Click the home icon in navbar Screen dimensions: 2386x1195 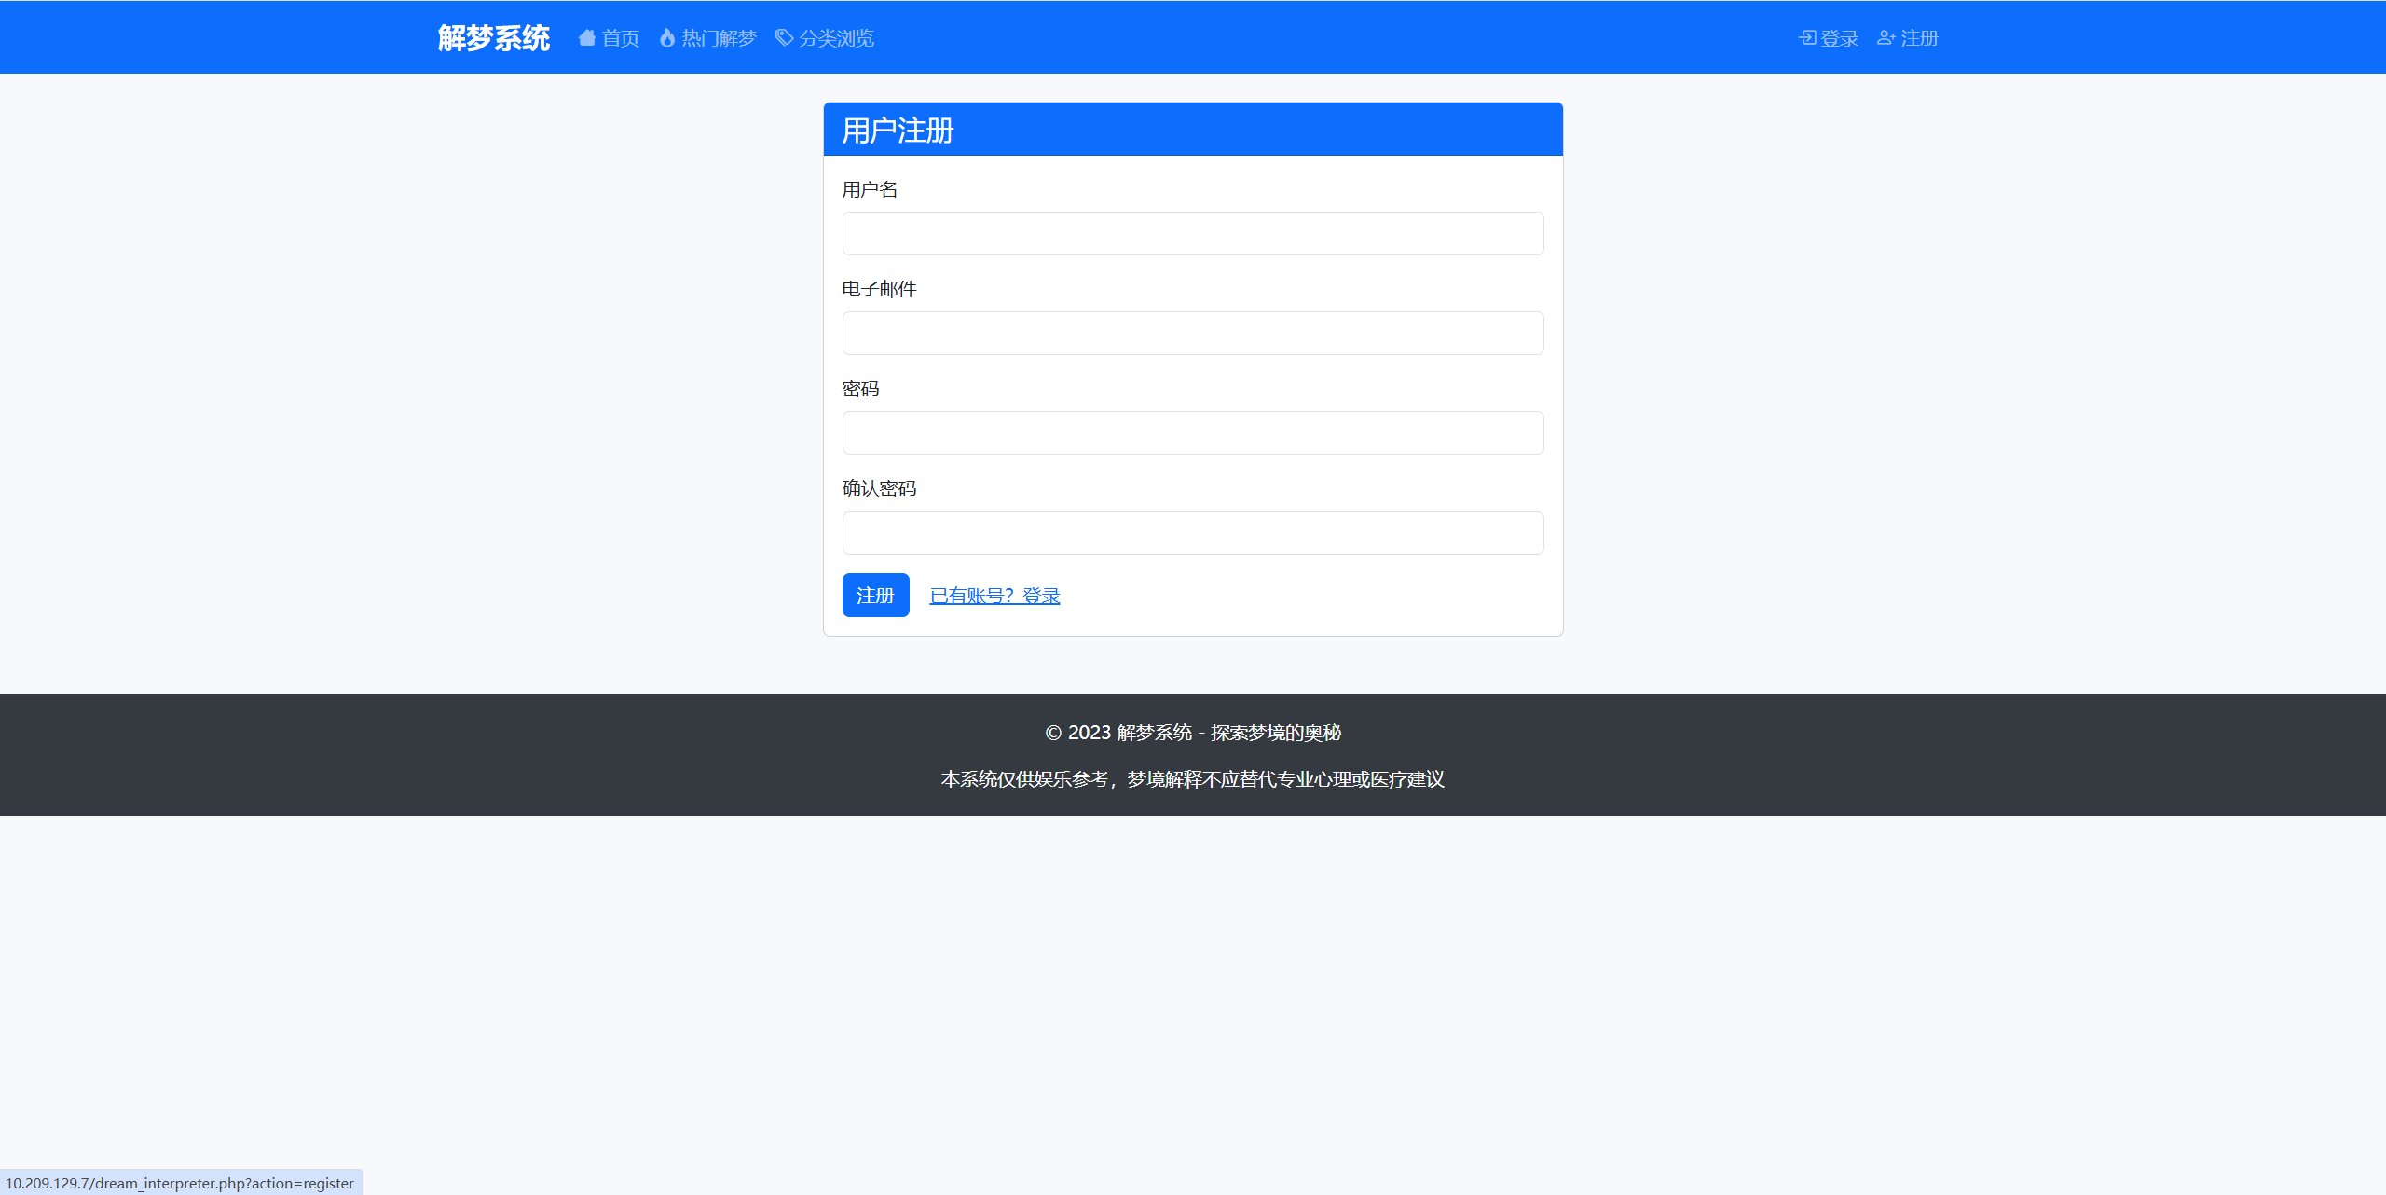pos(586,38)
